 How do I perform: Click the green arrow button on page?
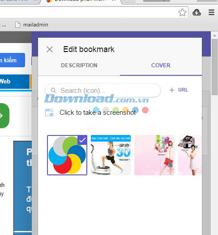point(4,116)
